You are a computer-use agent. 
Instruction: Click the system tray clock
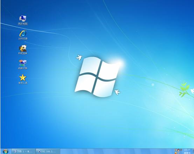tap(187, 152)
